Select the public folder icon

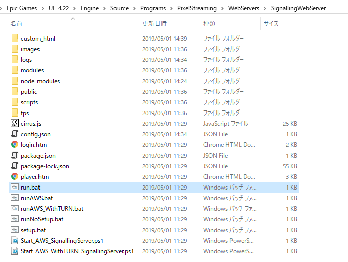15,92
